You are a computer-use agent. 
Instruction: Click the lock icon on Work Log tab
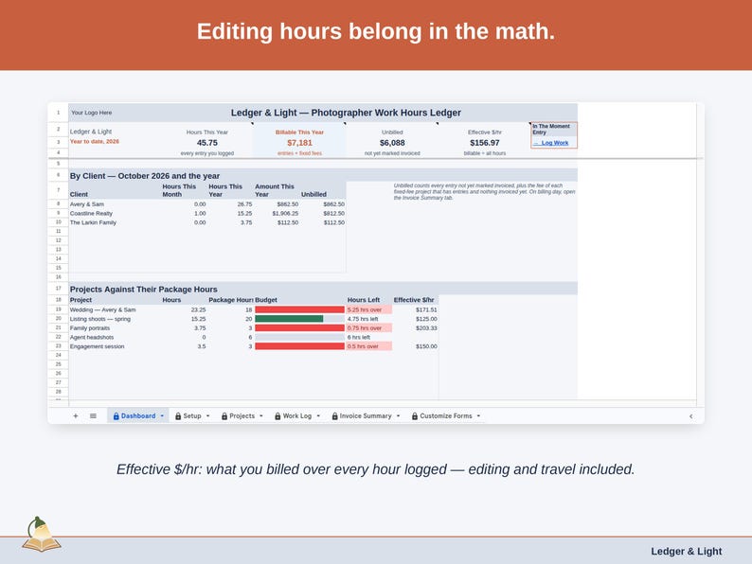pos(278,416)
